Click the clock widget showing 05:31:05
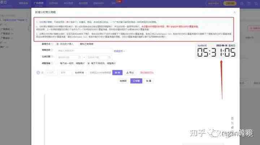The height and width of the screenshot is (145, 260). (216, 51)
